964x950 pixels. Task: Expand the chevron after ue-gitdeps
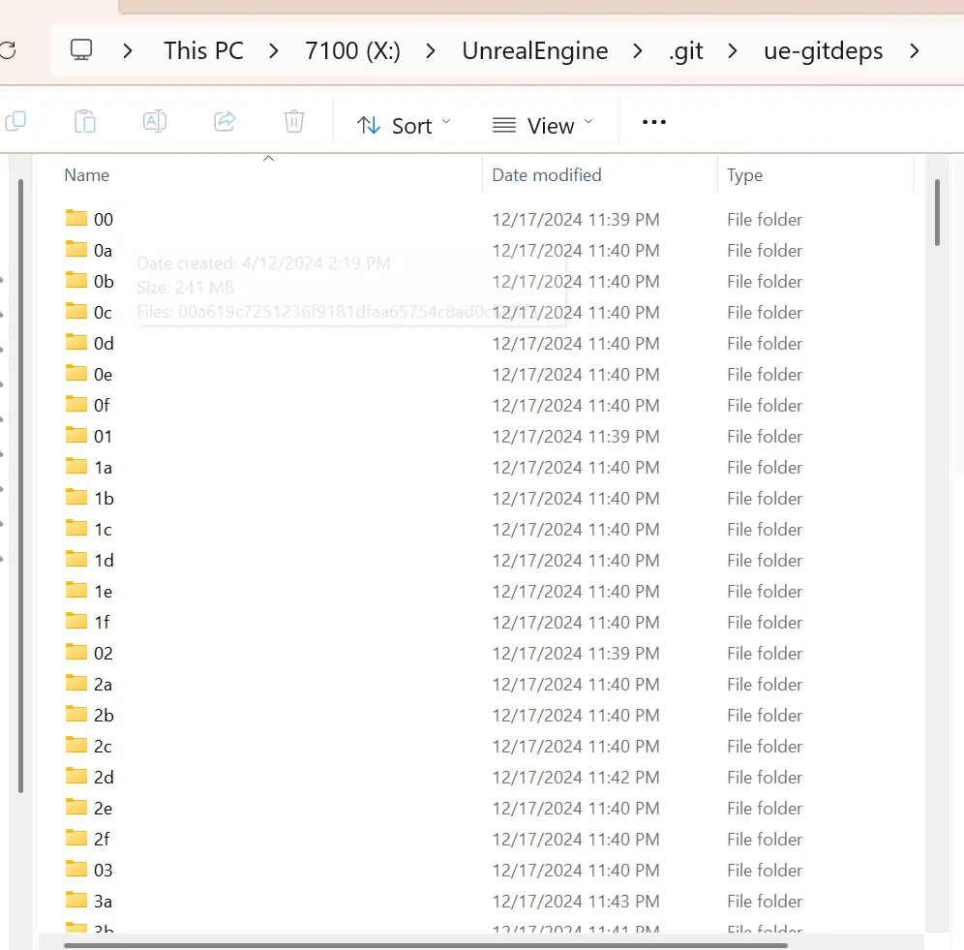click(915, 50)
